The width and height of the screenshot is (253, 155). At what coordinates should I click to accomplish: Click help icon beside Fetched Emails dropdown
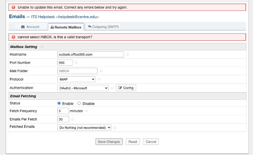coord(115,127)
